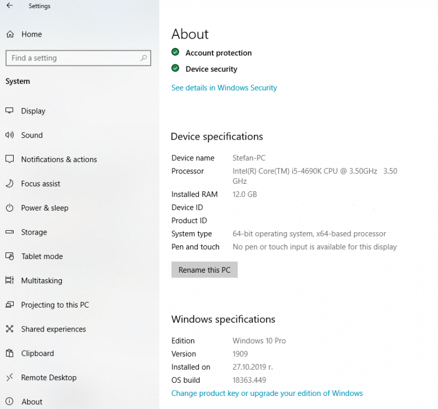438x409 pixels.
Task: Click the Windows specifications heading
Action: [x=223, y=319]
